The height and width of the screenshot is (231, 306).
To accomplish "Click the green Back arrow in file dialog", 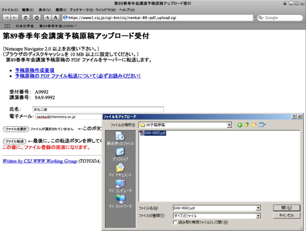I will (x=240, y=125).
